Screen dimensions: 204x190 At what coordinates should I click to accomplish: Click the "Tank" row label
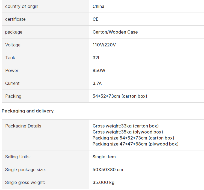click(10, 58)
